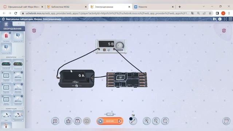The width and height of the screenshot is (233, 131).
Task: Reload the page
Action: coord(16,13)
